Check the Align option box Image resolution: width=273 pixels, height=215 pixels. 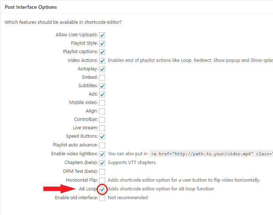[x=102, y=111]
